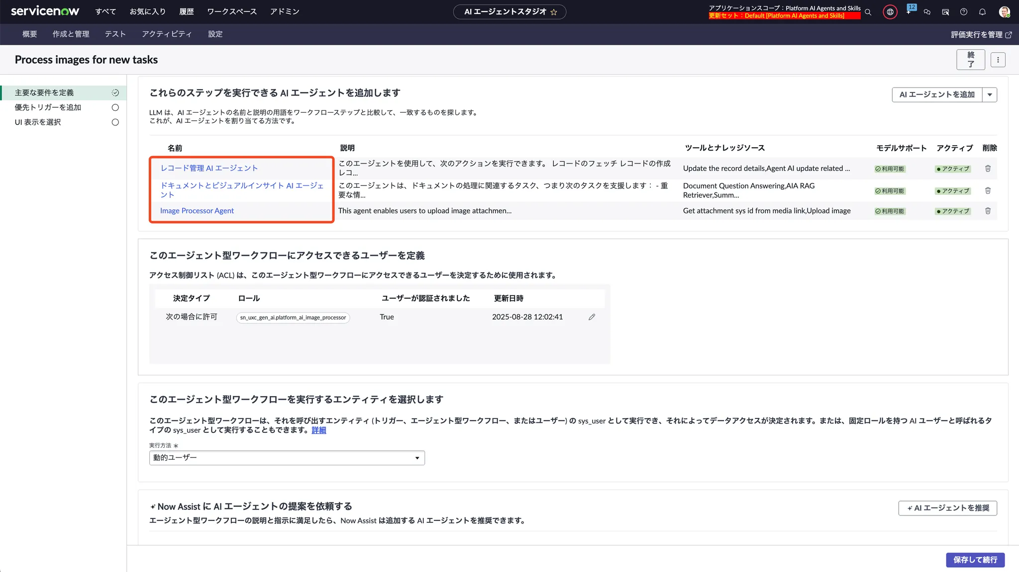1019x572 pixels.
Task: Delete the Image Processor Agent row
Action: [x=988, y=211]
